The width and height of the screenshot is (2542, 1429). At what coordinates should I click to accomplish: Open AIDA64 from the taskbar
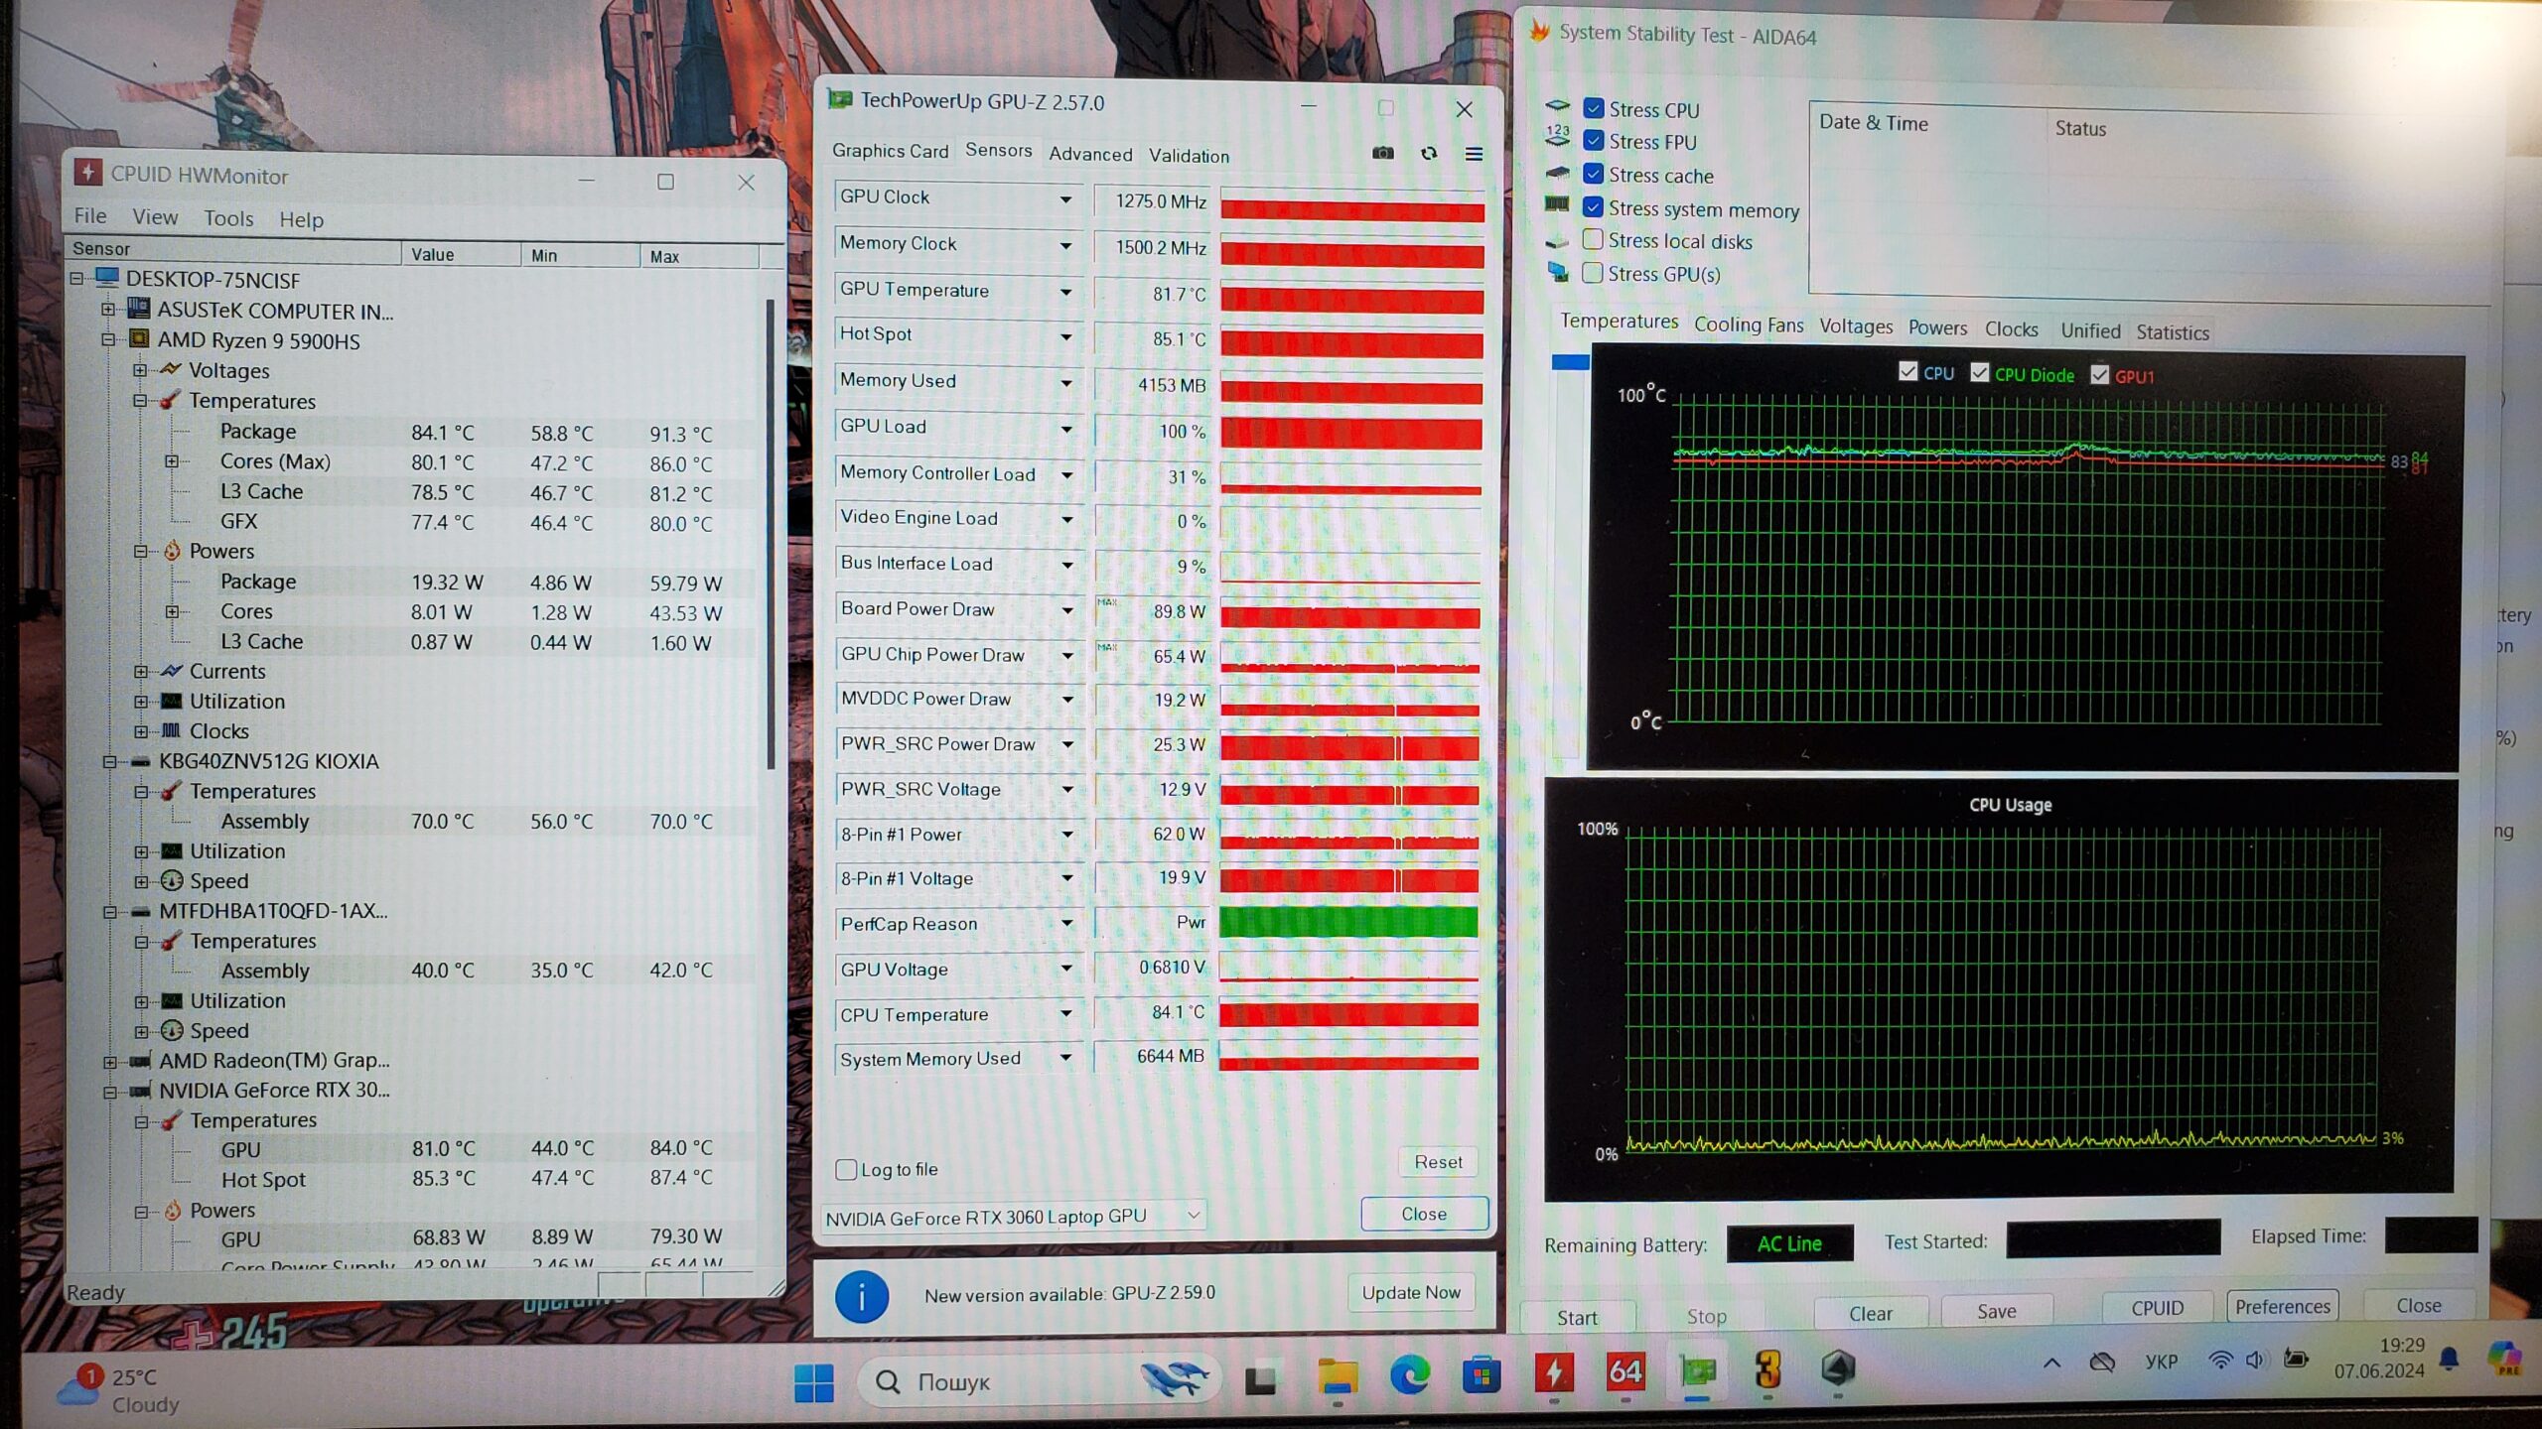point(1624,1372)
